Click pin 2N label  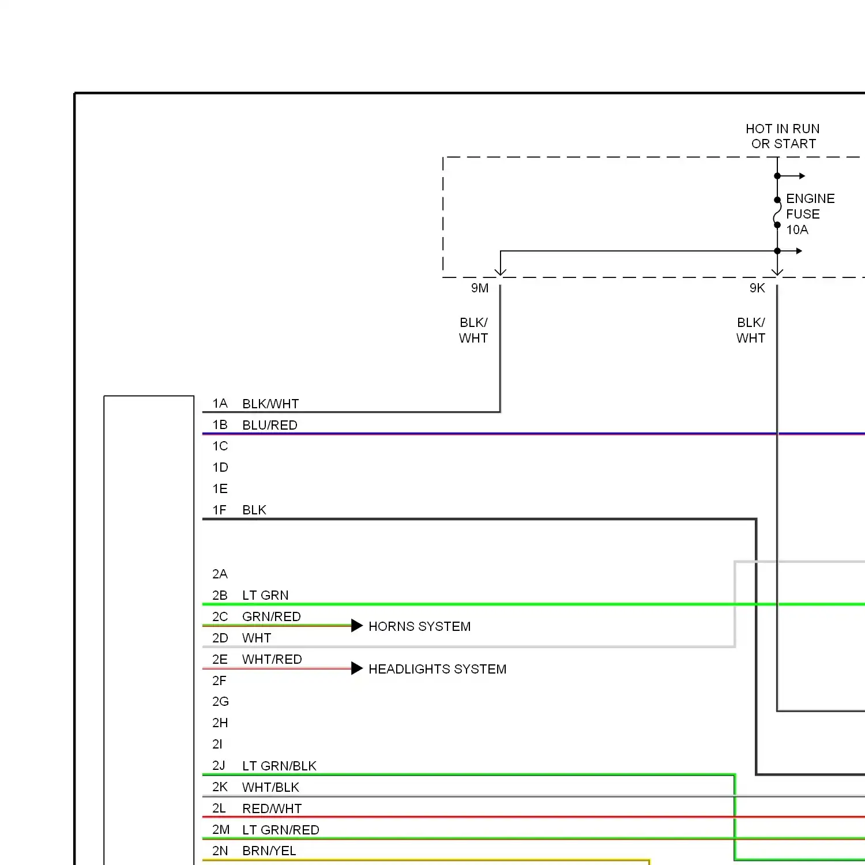[220, 851]
